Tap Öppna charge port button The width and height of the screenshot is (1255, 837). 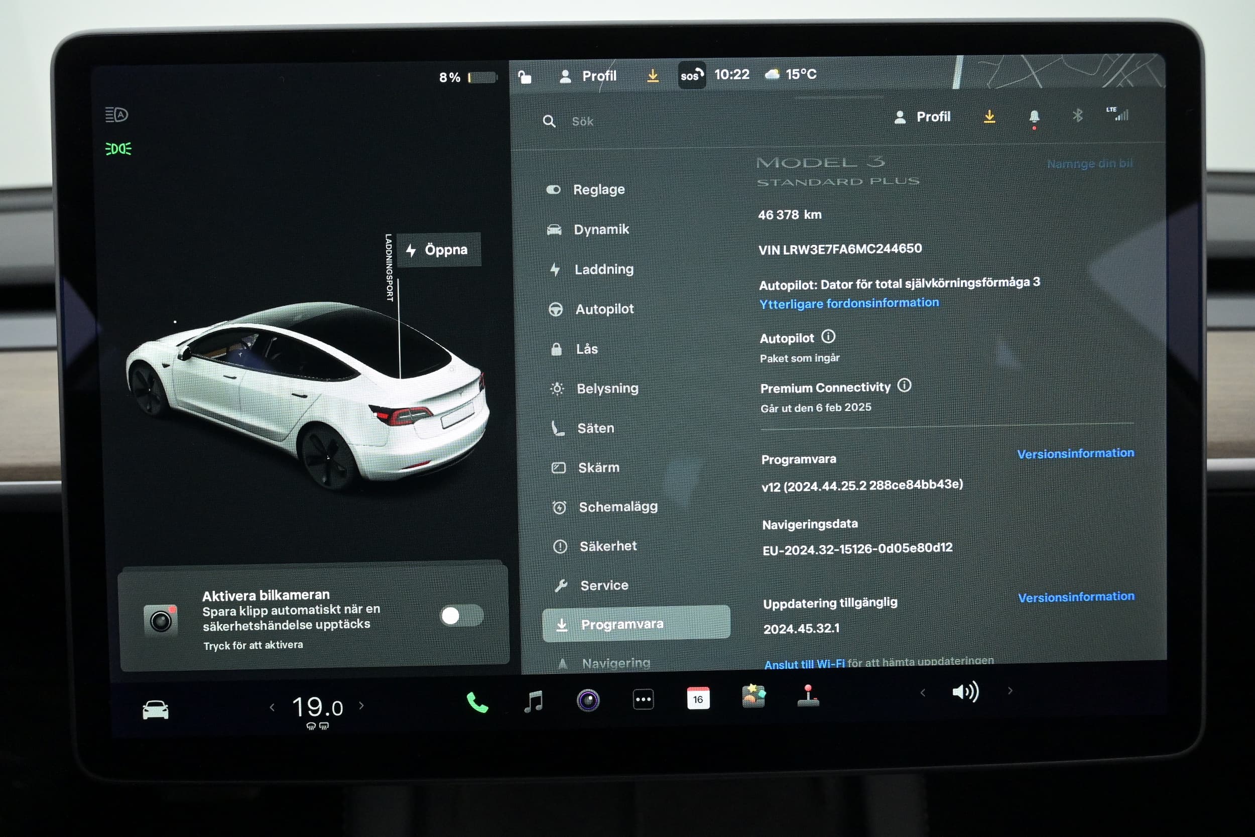tap(439, 249)
